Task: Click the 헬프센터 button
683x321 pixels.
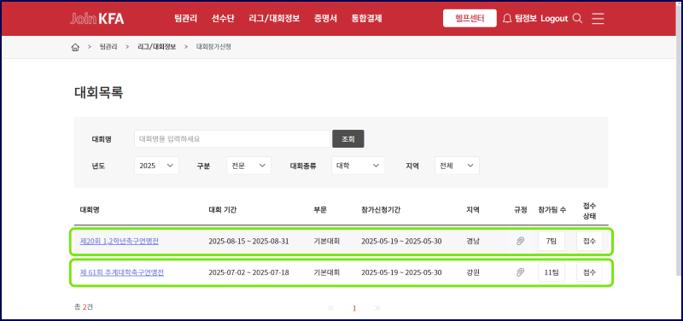Action: tap(470, 18)
